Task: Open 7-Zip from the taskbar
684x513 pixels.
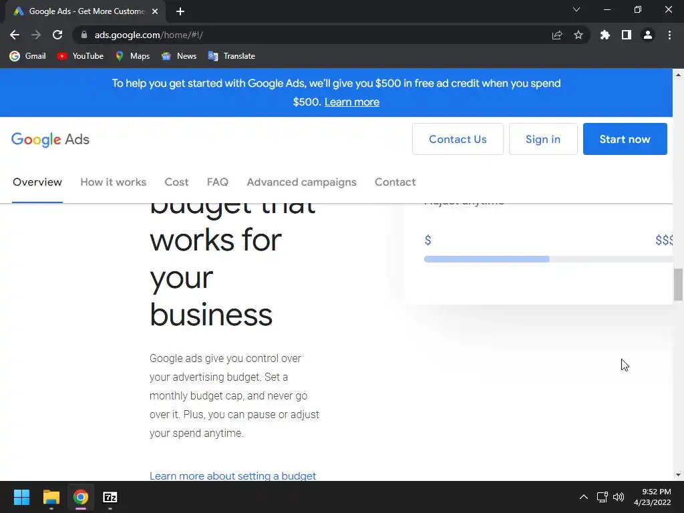Action: [110, 497]
